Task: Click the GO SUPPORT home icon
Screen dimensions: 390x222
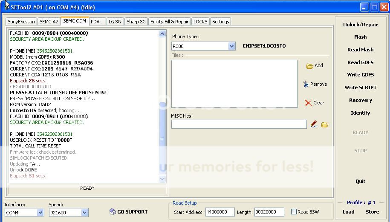Action: [x=113, y=211]
